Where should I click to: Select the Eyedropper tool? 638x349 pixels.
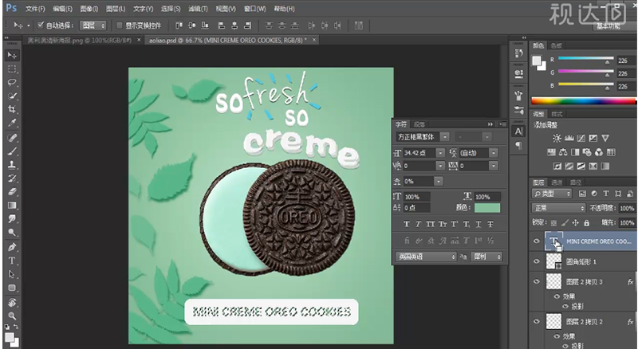pos(12,123)
